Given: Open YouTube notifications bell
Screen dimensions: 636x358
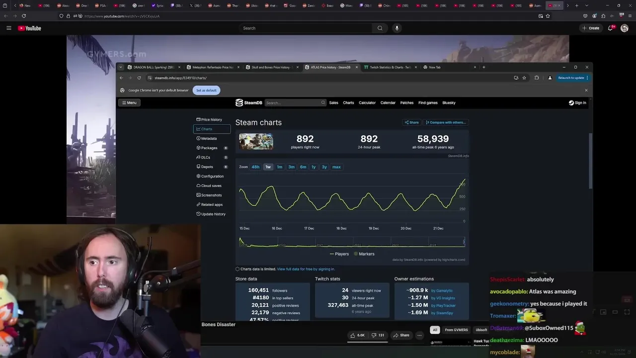Looking at the screenshot, I should click(611, 28).
